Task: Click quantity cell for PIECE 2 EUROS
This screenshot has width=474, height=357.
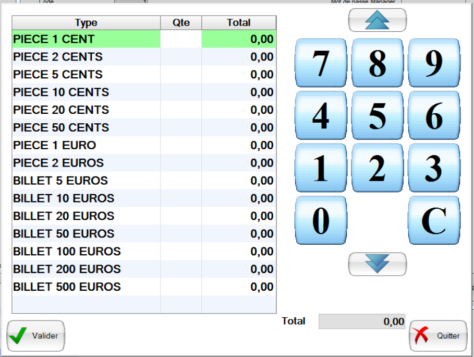Action: tap(181, 163)
